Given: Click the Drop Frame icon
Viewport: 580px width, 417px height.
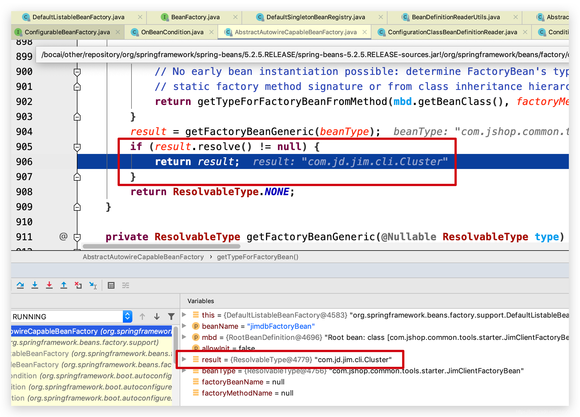Looking at the screenshot, I should (78, 285).
